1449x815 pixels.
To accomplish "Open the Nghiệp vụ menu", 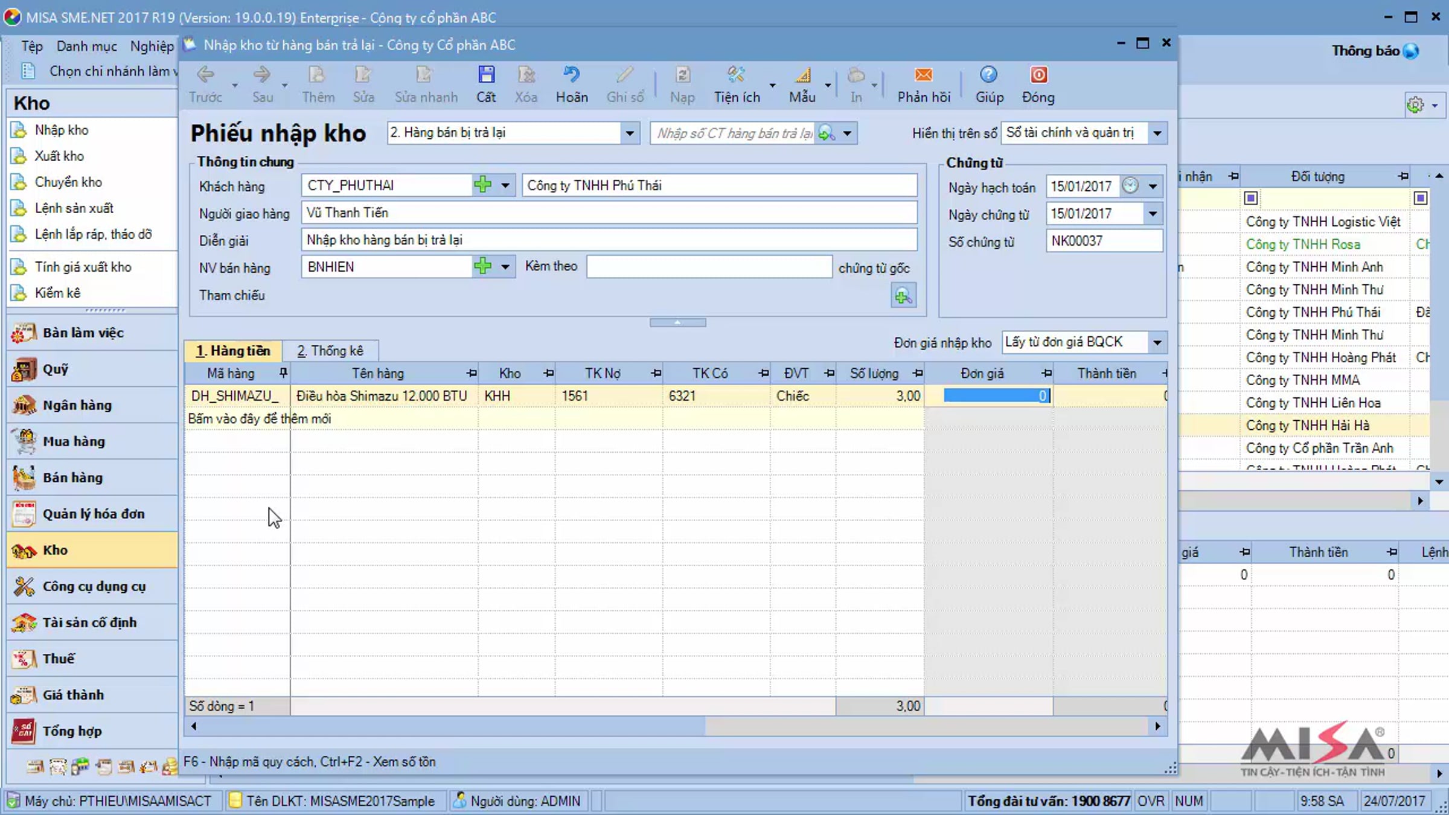I will click(x=152, y=46).
